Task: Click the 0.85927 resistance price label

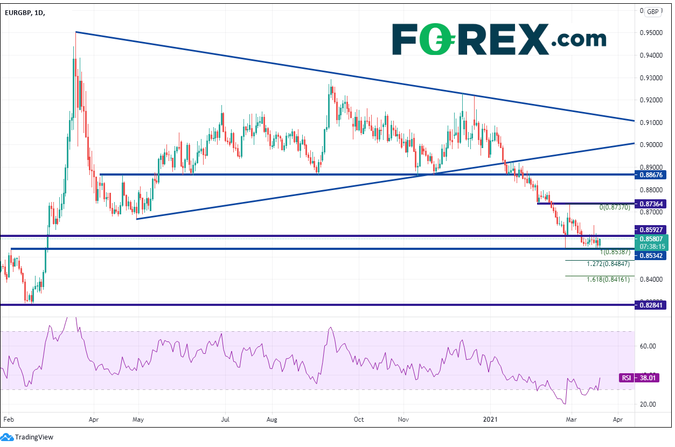Action: point(651,230)
